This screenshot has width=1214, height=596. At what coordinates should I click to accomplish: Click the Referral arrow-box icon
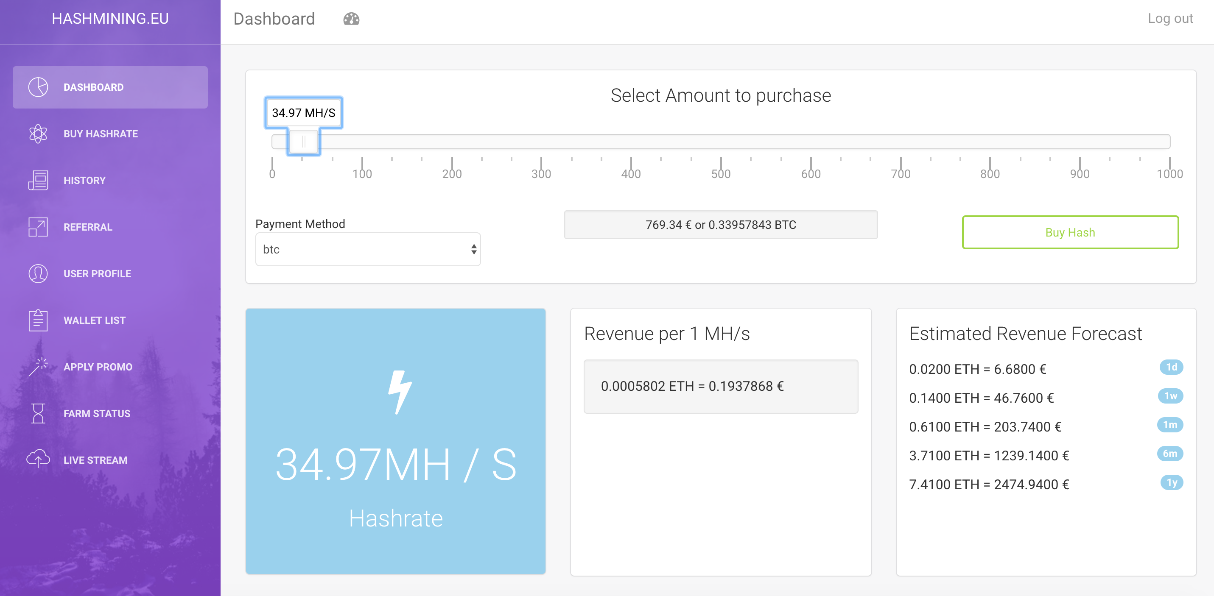pyautogui.click(x=38, y=227)
